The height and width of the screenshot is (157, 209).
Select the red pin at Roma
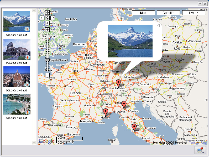pos(134,128)
